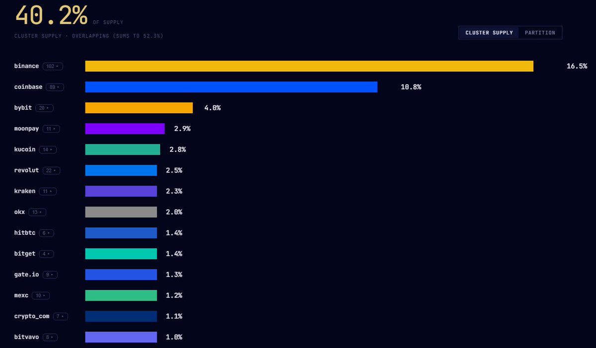Click the 1.1% value for crypto_com
596x348 pixels.
tap(174, 317)
